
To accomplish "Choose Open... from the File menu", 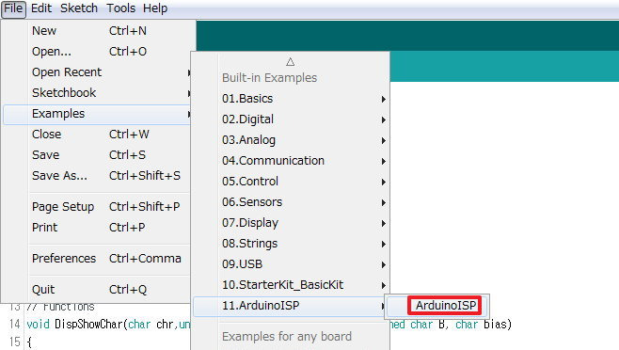I will pyautogui.click(x=97, y=52).
